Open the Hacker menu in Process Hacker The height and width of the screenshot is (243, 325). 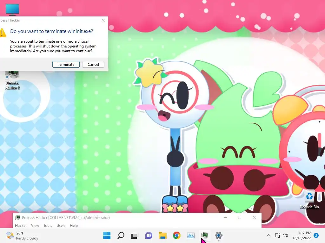tap(21, 225)
